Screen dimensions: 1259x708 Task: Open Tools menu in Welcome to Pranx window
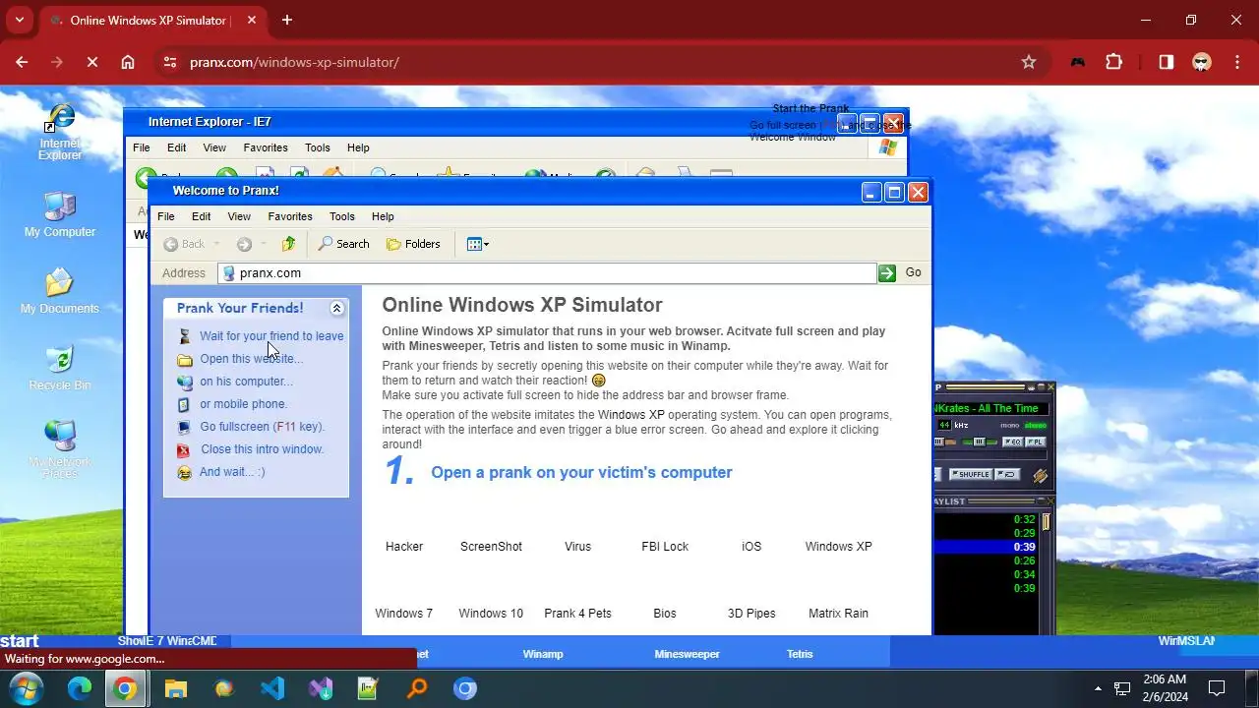pos(342,216)
